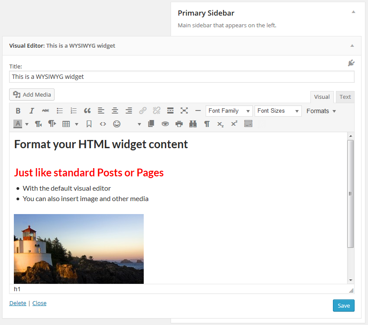The image size is (368, 325).
Task: Toggle show invisible blocks
Action: 207,123
